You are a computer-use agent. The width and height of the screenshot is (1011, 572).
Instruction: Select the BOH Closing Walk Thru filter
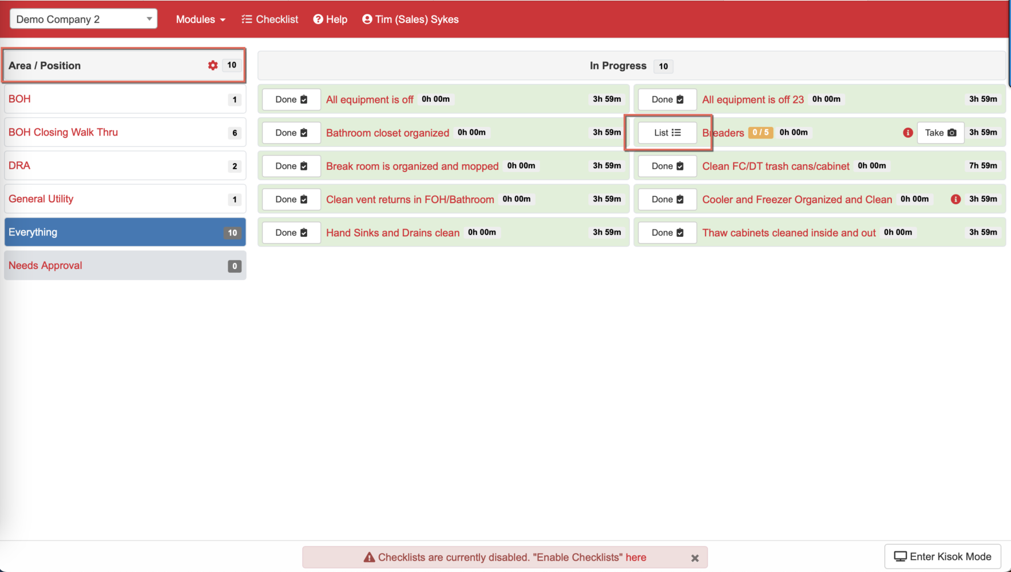click(63, 132)
